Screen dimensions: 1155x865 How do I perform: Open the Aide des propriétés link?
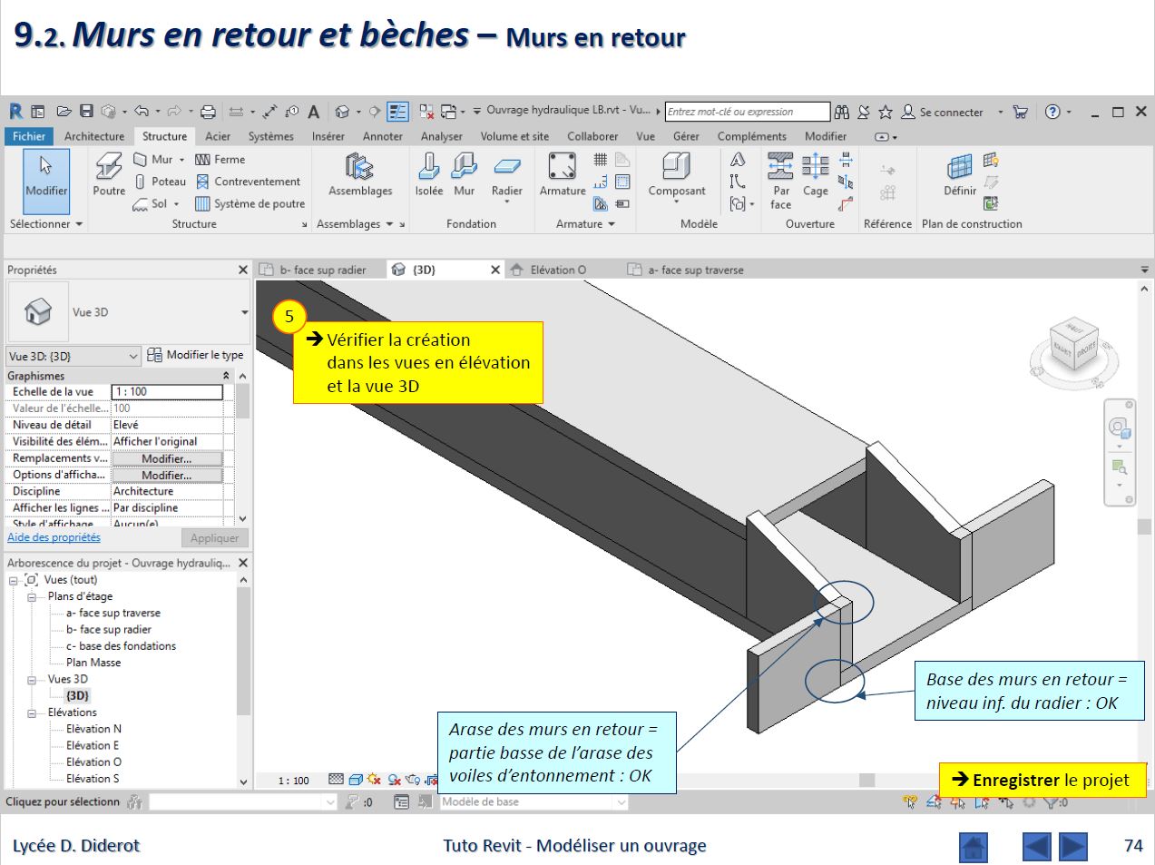[x=54, y=537]
